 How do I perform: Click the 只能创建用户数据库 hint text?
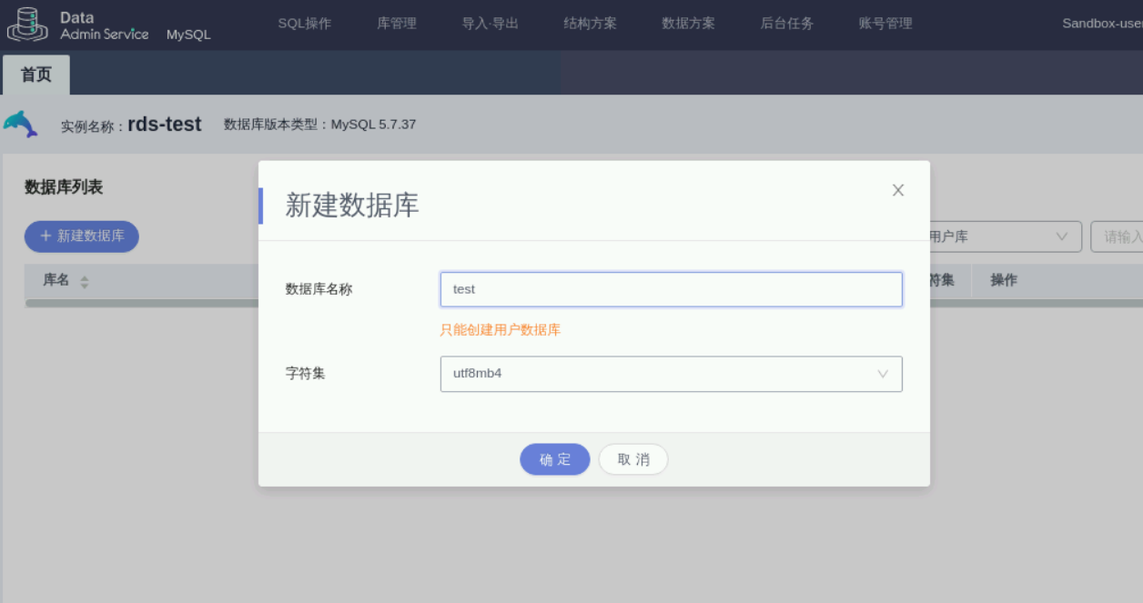(501, 330)
